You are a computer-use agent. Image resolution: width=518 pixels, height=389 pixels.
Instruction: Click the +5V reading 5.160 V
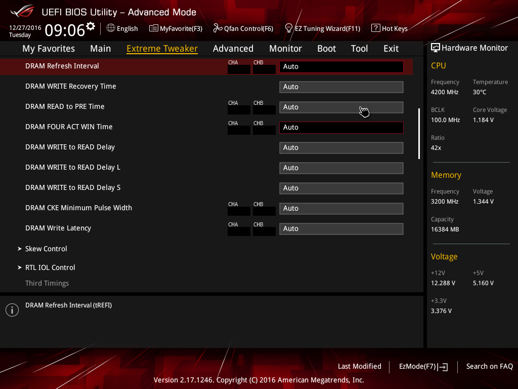[x=483, y=283]
